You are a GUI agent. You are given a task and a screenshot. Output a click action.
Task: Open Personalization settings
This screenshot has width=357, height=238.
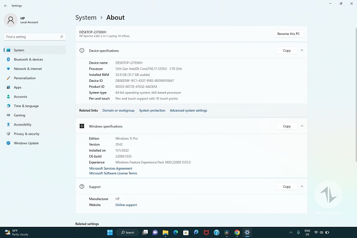[35, 78]
